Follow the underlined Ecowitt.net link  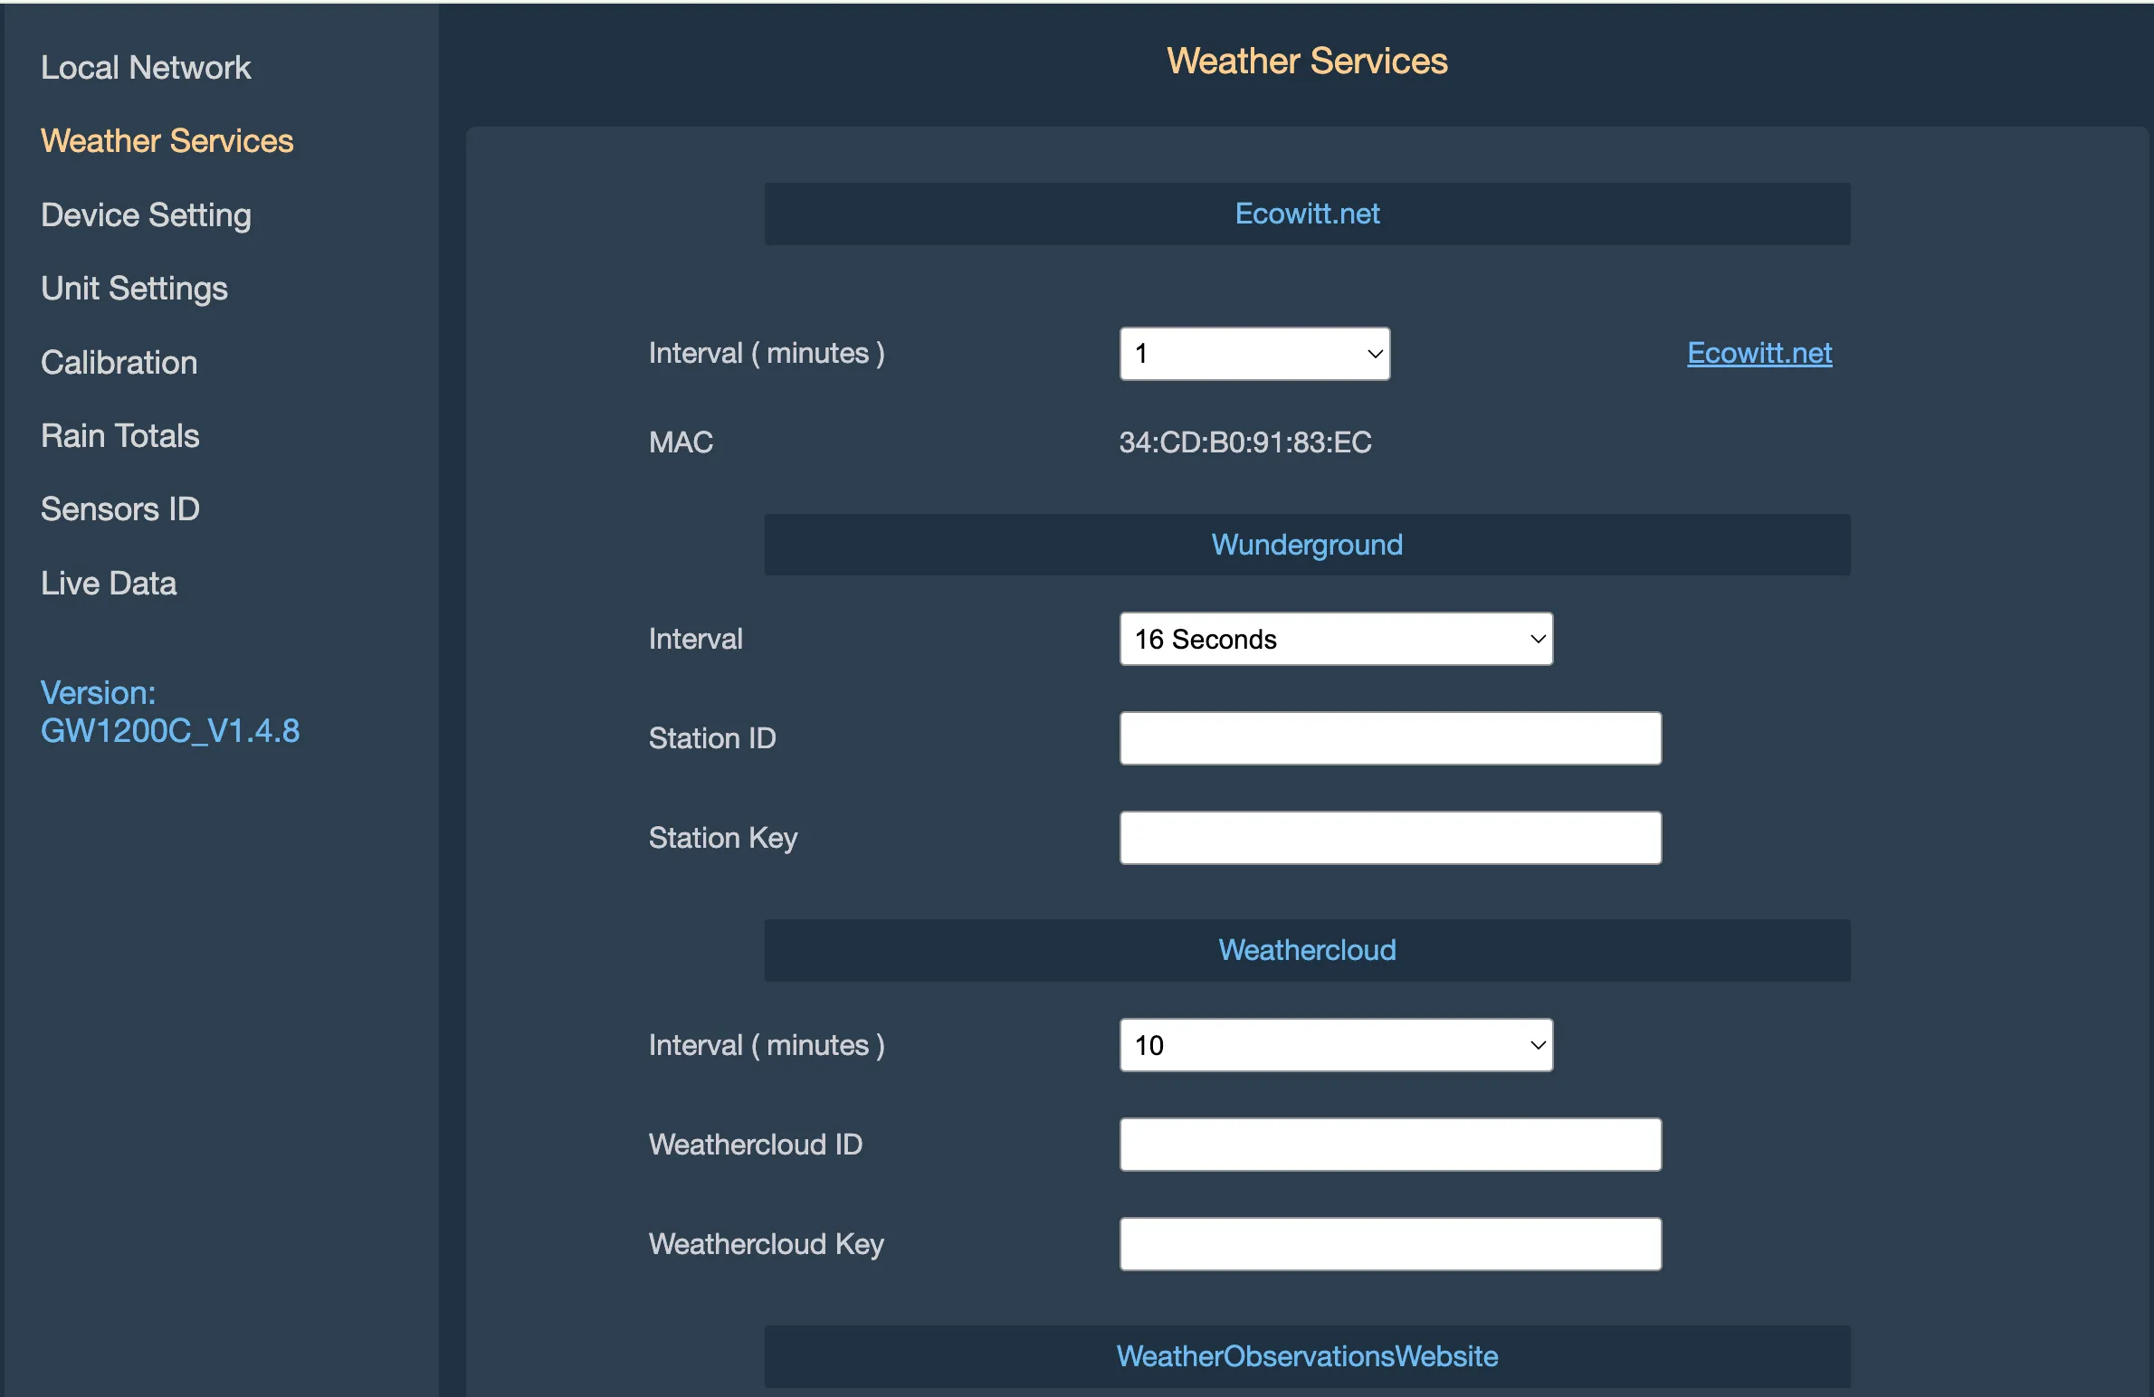[1759, 353]
